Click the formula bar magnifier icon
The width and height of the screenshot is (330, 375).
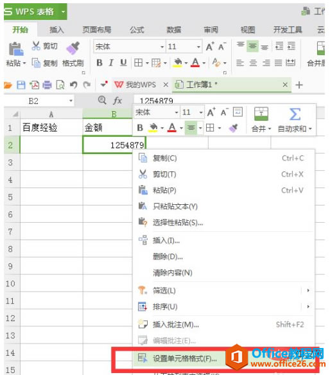[x=102, y=100]
